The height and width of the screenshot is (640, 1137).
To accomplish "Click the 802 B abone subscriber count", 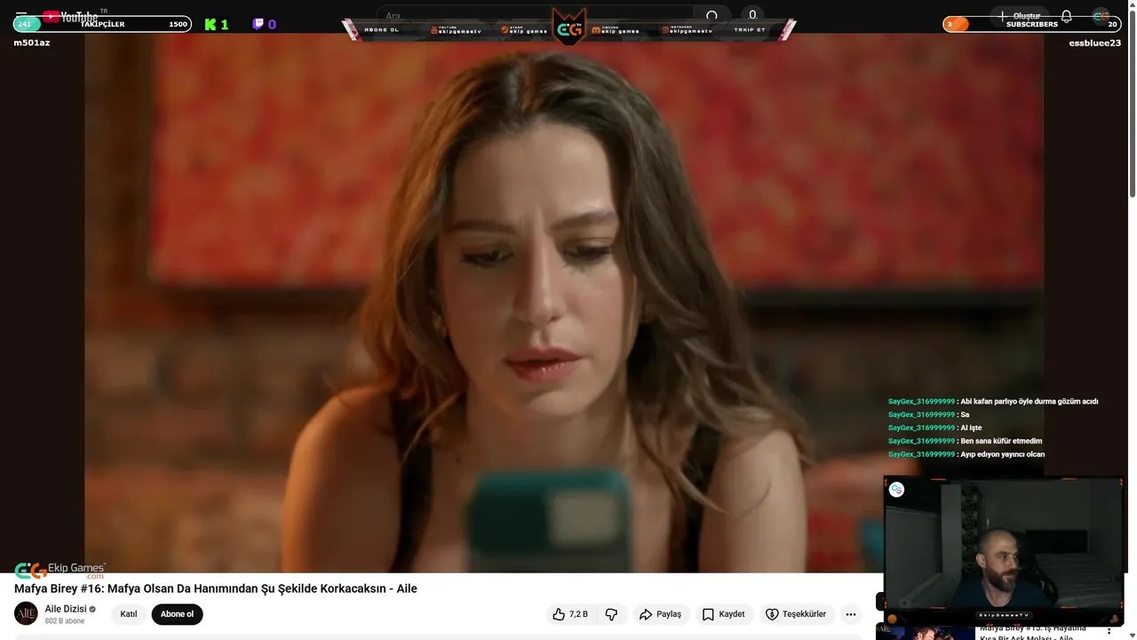I will (x=65, y=621).
